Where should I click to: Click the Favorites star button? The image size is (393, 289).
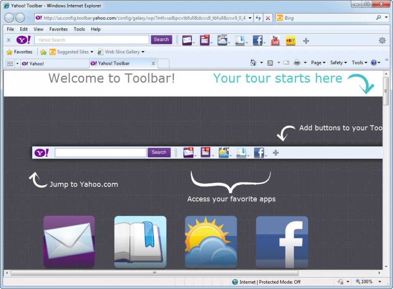coord(20,52)
